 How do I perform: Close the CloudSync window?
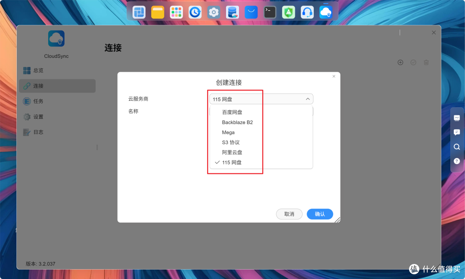(x=434, y=33)
